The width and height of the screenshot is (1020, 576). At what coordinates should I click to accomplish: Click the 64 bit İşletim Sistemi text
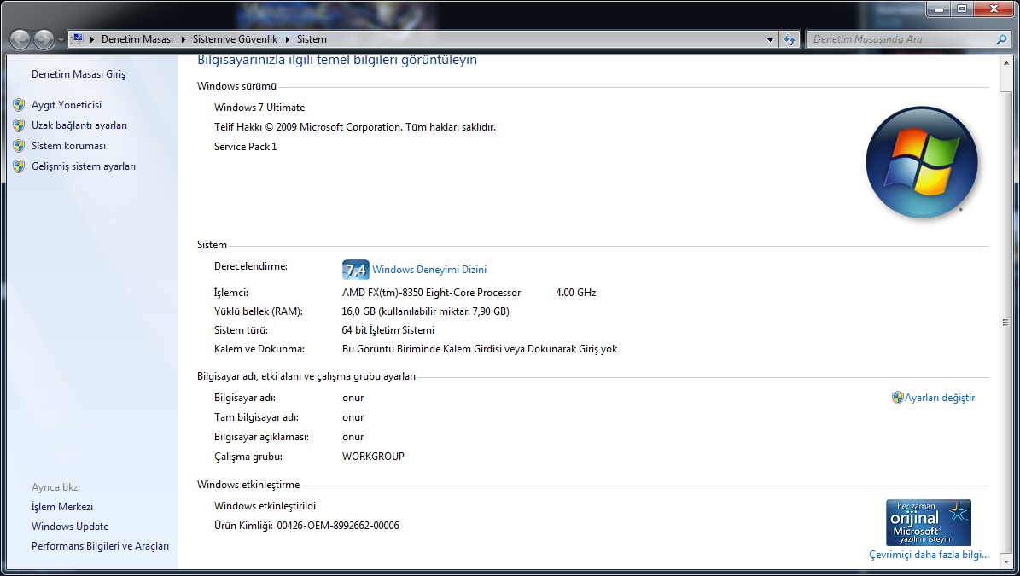point(388,330)
